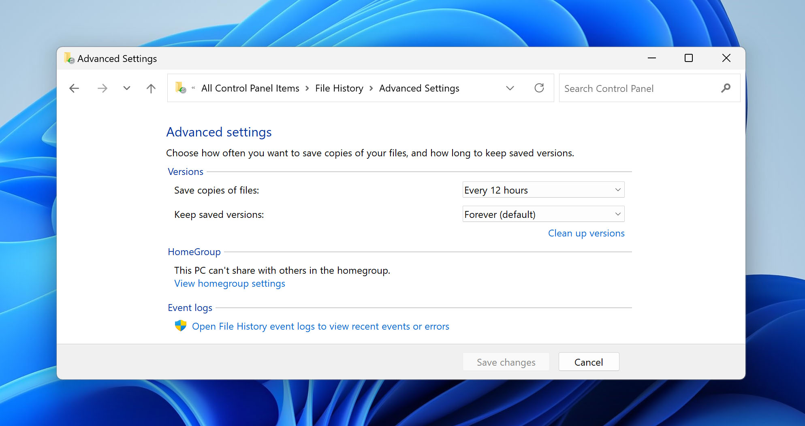The height and width of the screenshot is (426, 805).
Task: Select Advanced Settings breadcrumb
Action: [x=419, y=88]
